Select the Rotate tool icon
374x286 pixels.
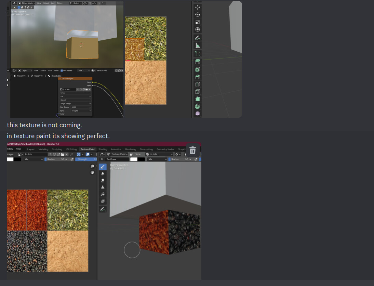[198, 15]
